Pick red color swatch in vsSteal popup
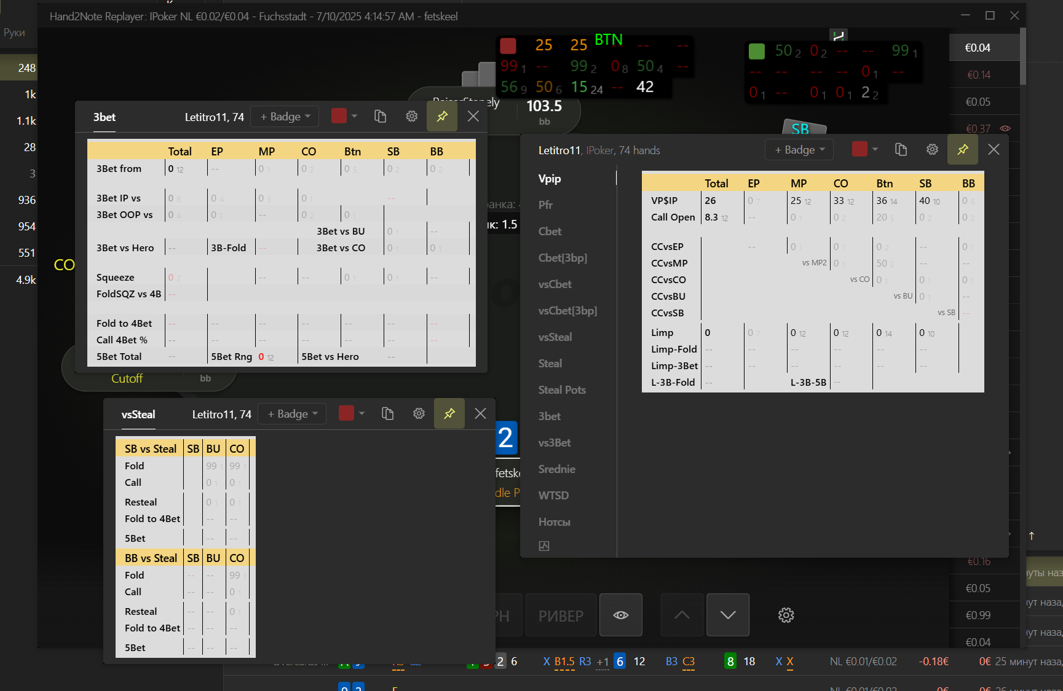The width and height of the screenshot is (1063, 691). click(x=346, y=413)
